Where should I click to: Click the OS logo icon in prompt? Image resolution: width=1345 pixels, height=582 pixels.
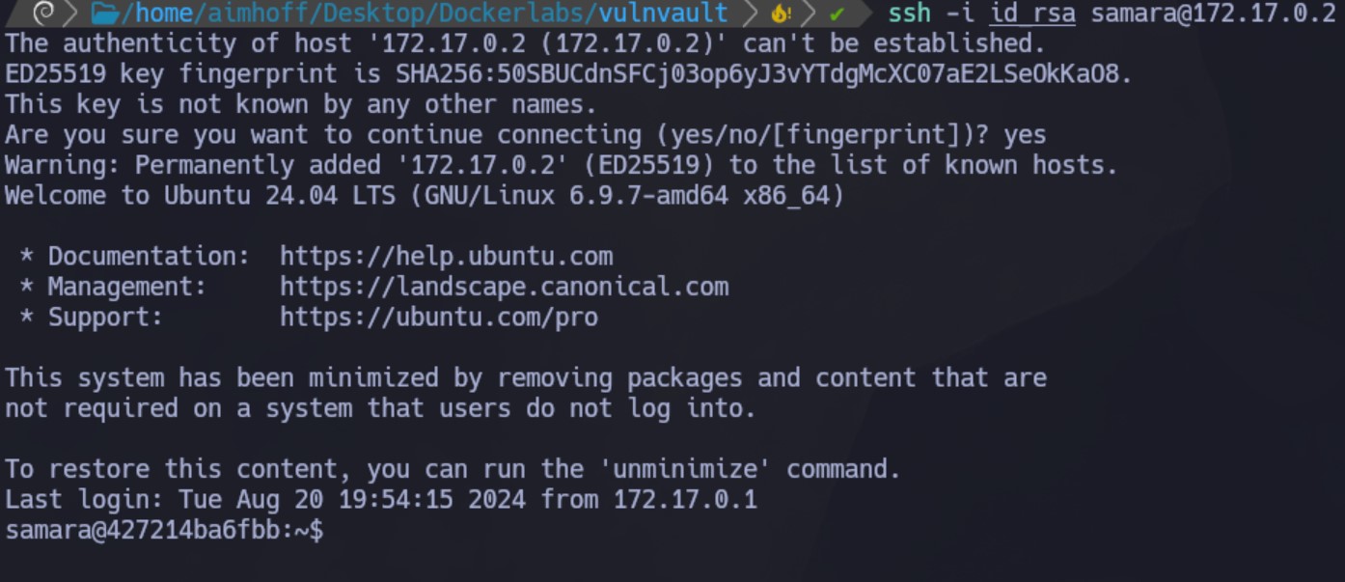coord(42,14)
